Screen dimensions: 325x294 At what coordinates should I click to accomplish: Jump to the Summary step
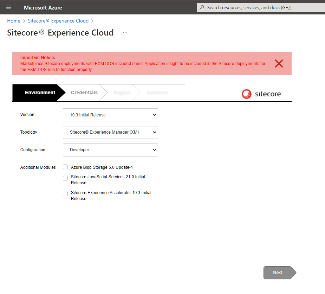tap(157, 93)
